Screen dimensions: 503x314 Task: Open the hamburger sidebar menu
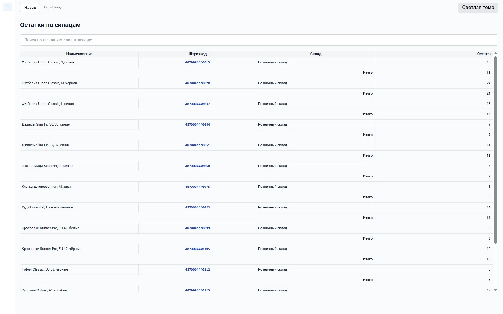[x=7, y=7]
